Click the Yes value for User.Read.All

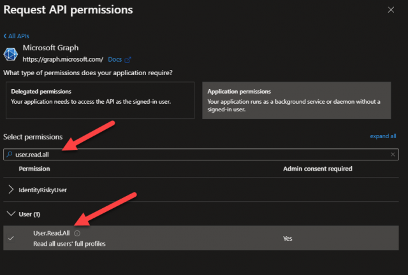pyautogui.click(x=288, y=238)
